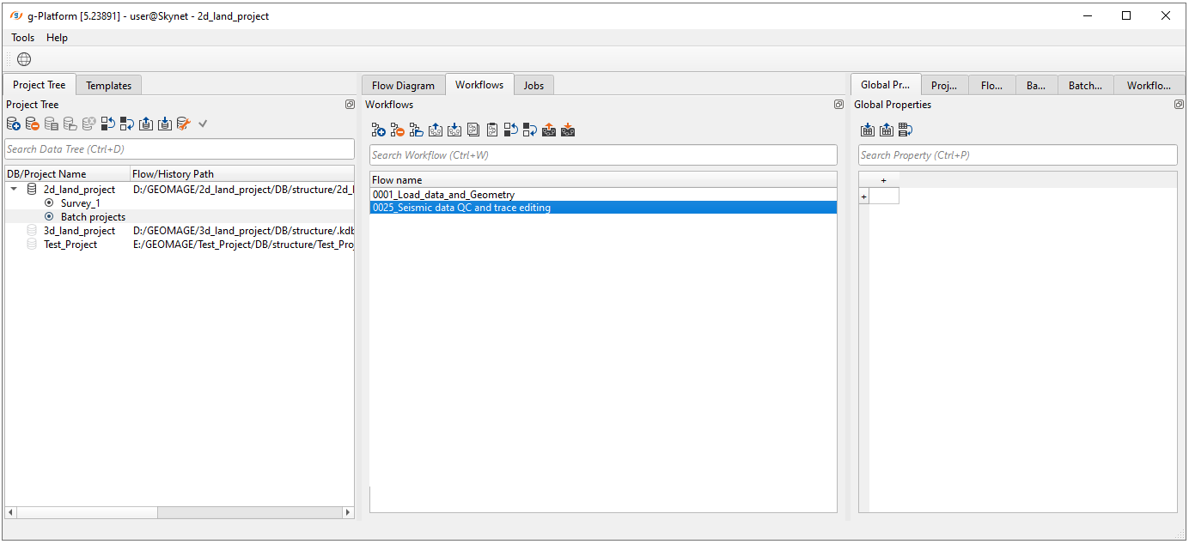Click the refresh properties table icon
The image size is (1189, 544).
[905, 130]
